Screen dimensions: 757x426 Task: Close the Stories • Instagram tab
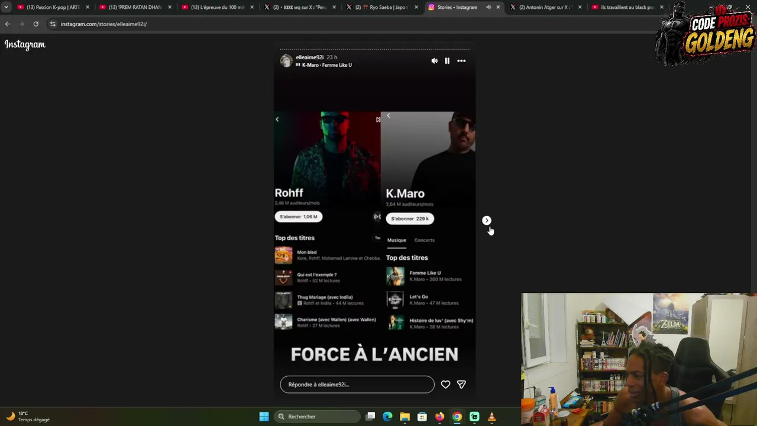click(x=498, y=7)
